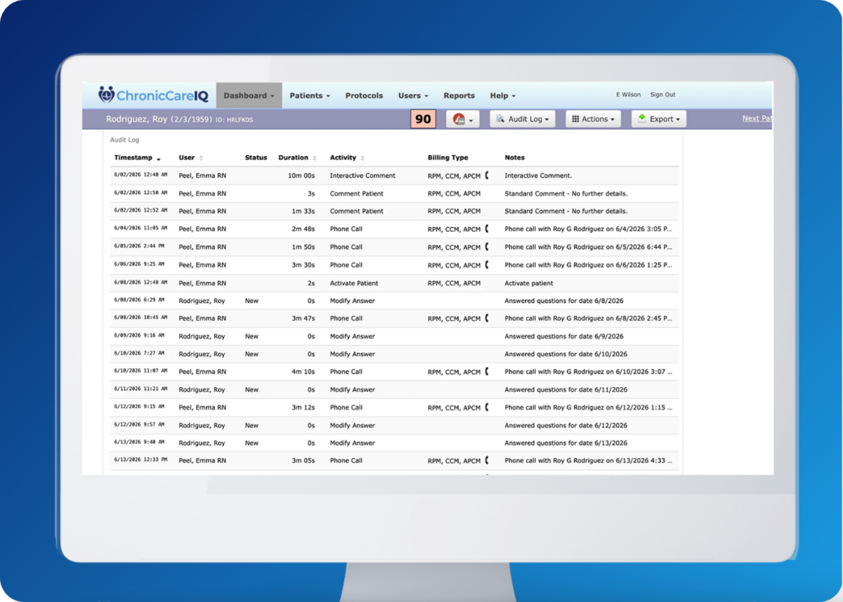Click the 90 score box
The height and width of the screenshot is (602, 843).
tap(423, 119)
